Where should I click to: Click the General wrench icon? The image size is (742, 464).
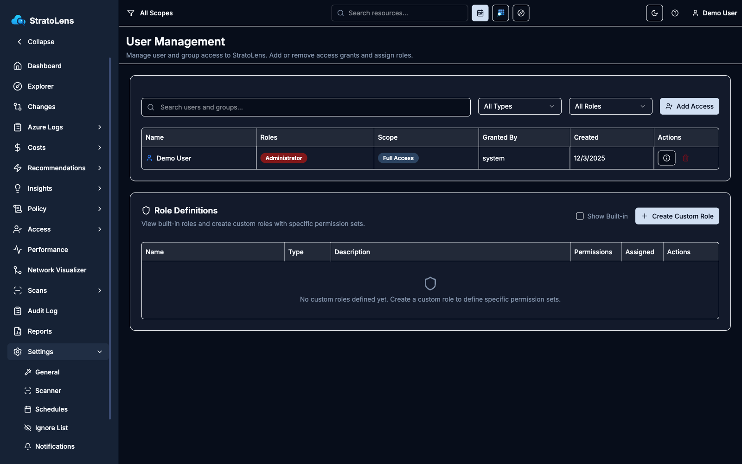(x=28, y=372)
